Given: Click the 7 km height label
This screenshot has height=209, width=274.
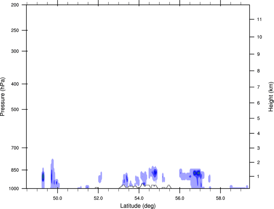Looking at the screenshot, I should pyautogui.click(x=259, y=87).
